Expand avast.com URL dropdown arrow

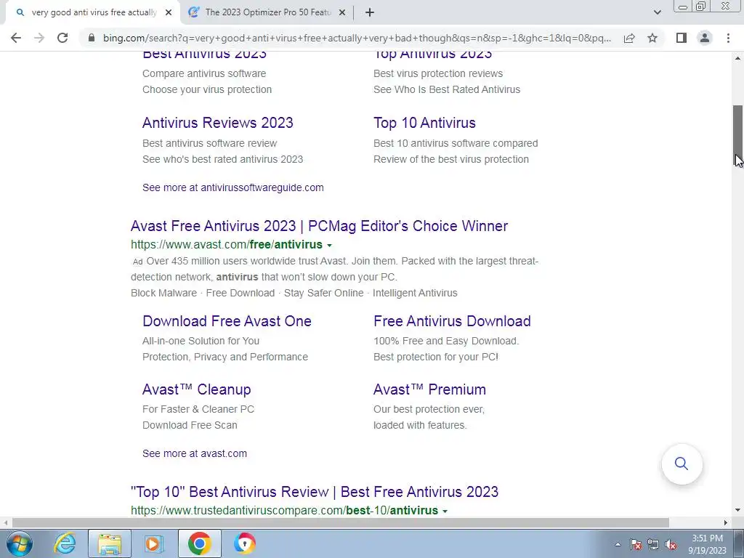[329, 246]
